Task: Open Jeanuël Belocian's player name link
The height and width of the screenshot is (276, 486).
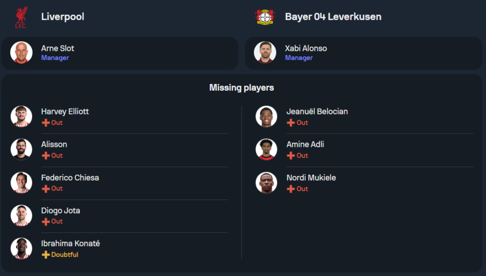Action: coord(317,112)
